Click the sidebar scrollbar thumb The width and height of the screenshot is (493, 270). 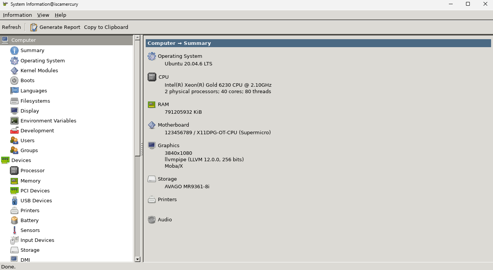[x=137, y=98]
